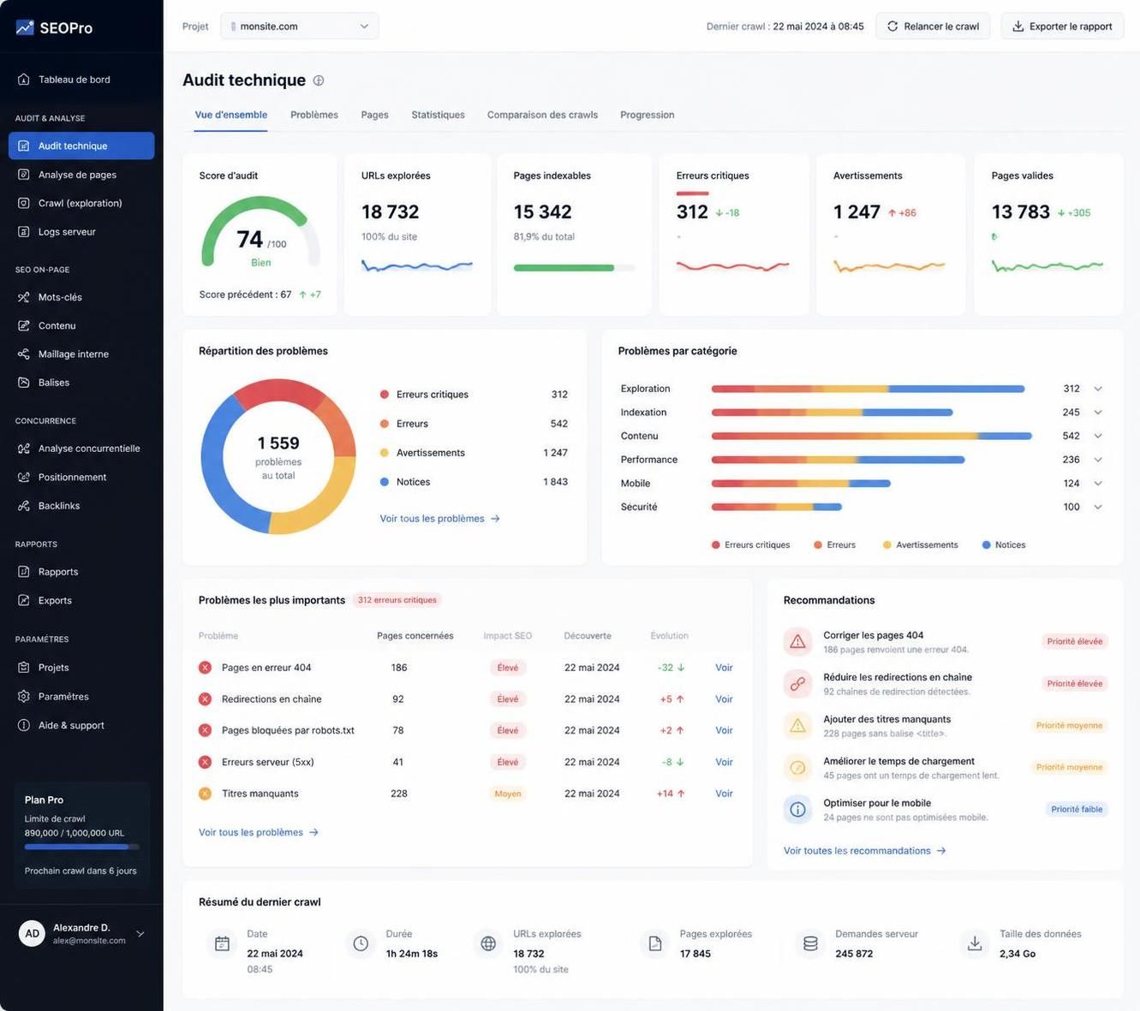1140x1011 pixels.
Task: Open Backlinks sidebar icon
Action: (x=24, y=506)
